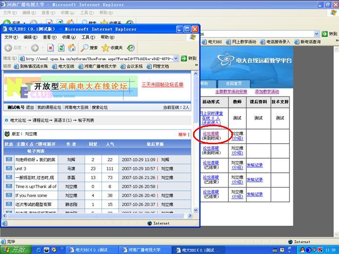Open post Time is up!Thank all of
The image size is (339, 254).
[x=36, y=187]
